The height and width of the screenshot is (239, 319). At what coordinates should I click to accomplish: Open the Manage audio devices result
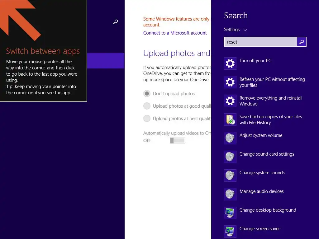[x=265, y=194]
